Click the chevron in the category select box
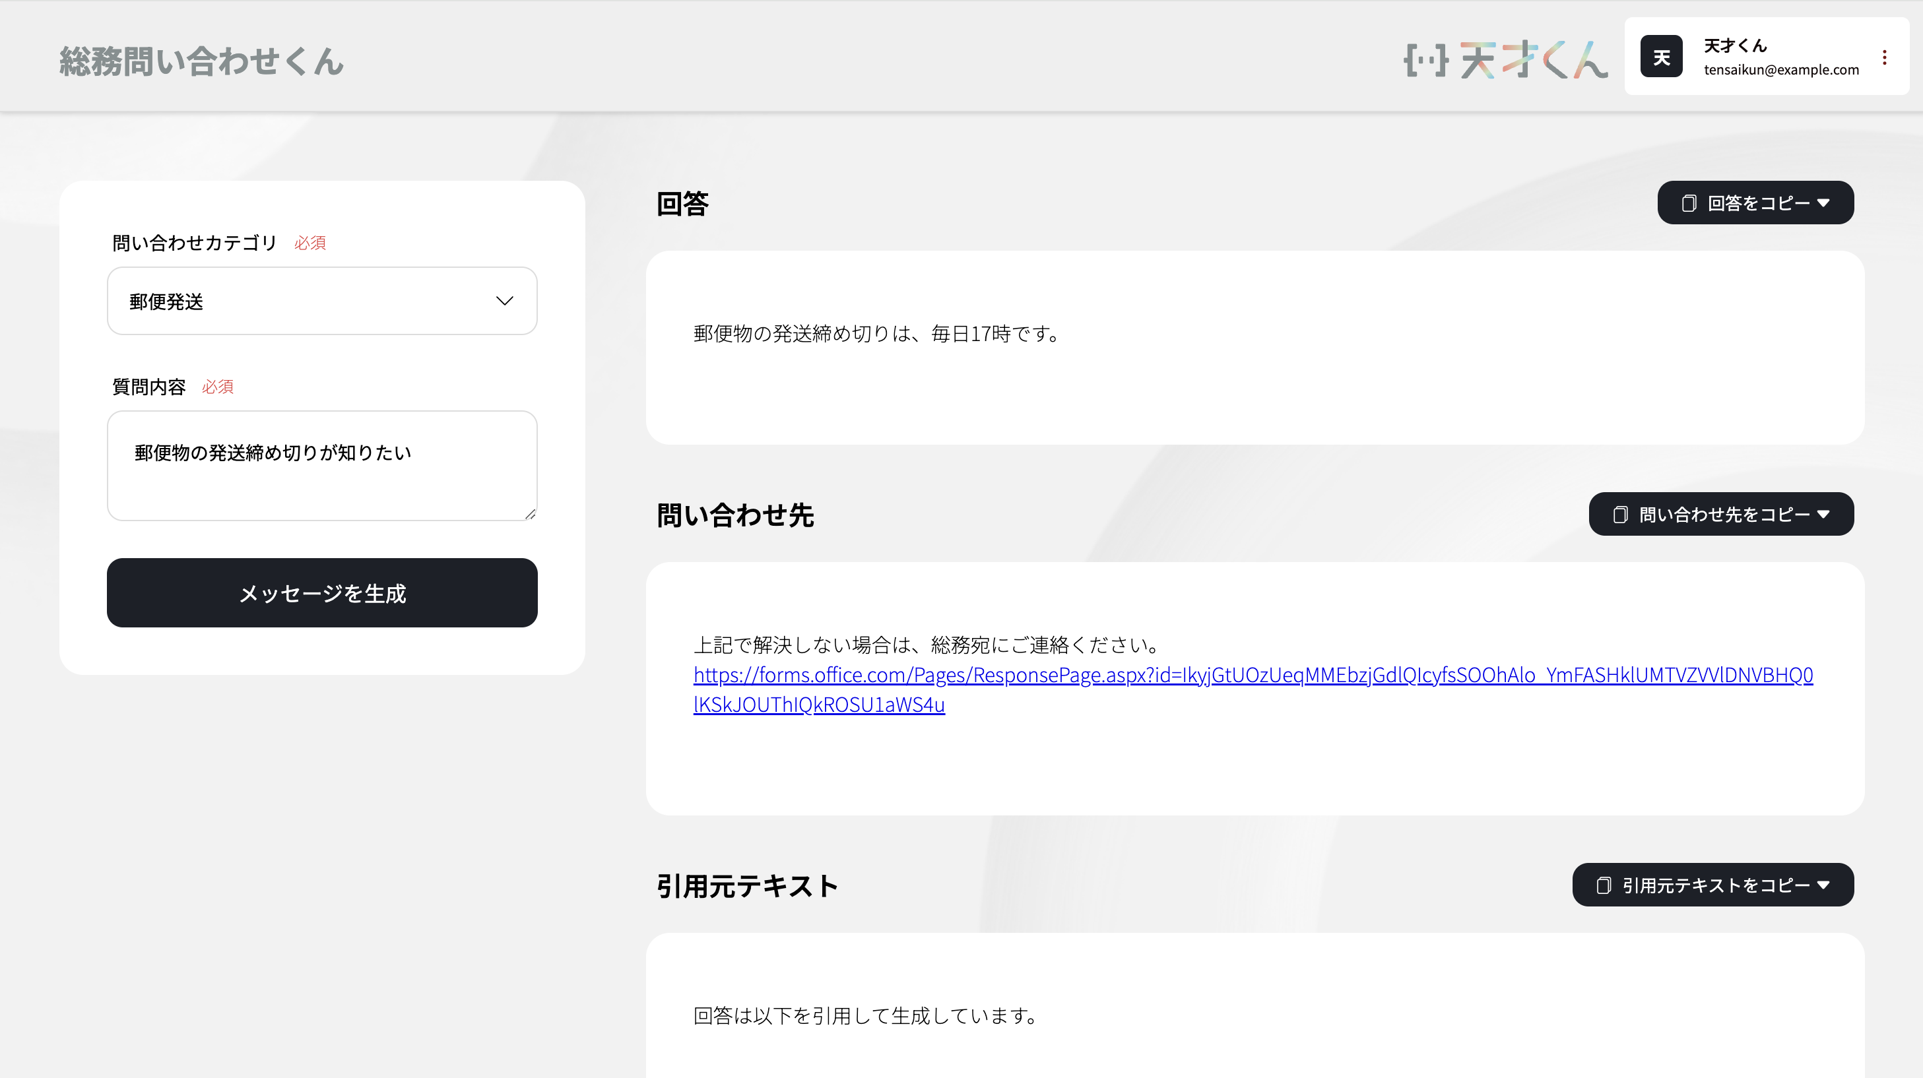 [x=505, y=301]
